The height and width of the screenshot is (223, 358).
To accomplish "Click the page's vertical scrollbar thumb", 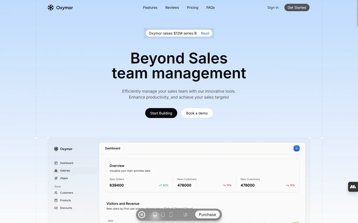I will point(357,14).
